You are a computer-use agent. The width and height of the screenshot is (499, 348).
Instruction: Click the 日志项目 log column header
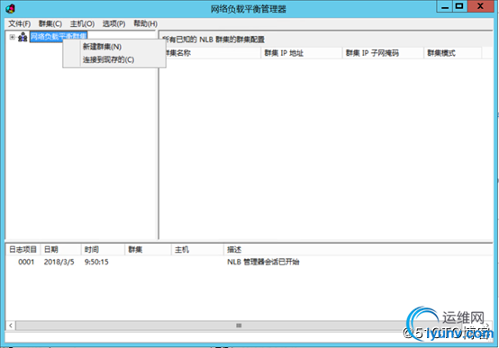(x=23, y=249)
